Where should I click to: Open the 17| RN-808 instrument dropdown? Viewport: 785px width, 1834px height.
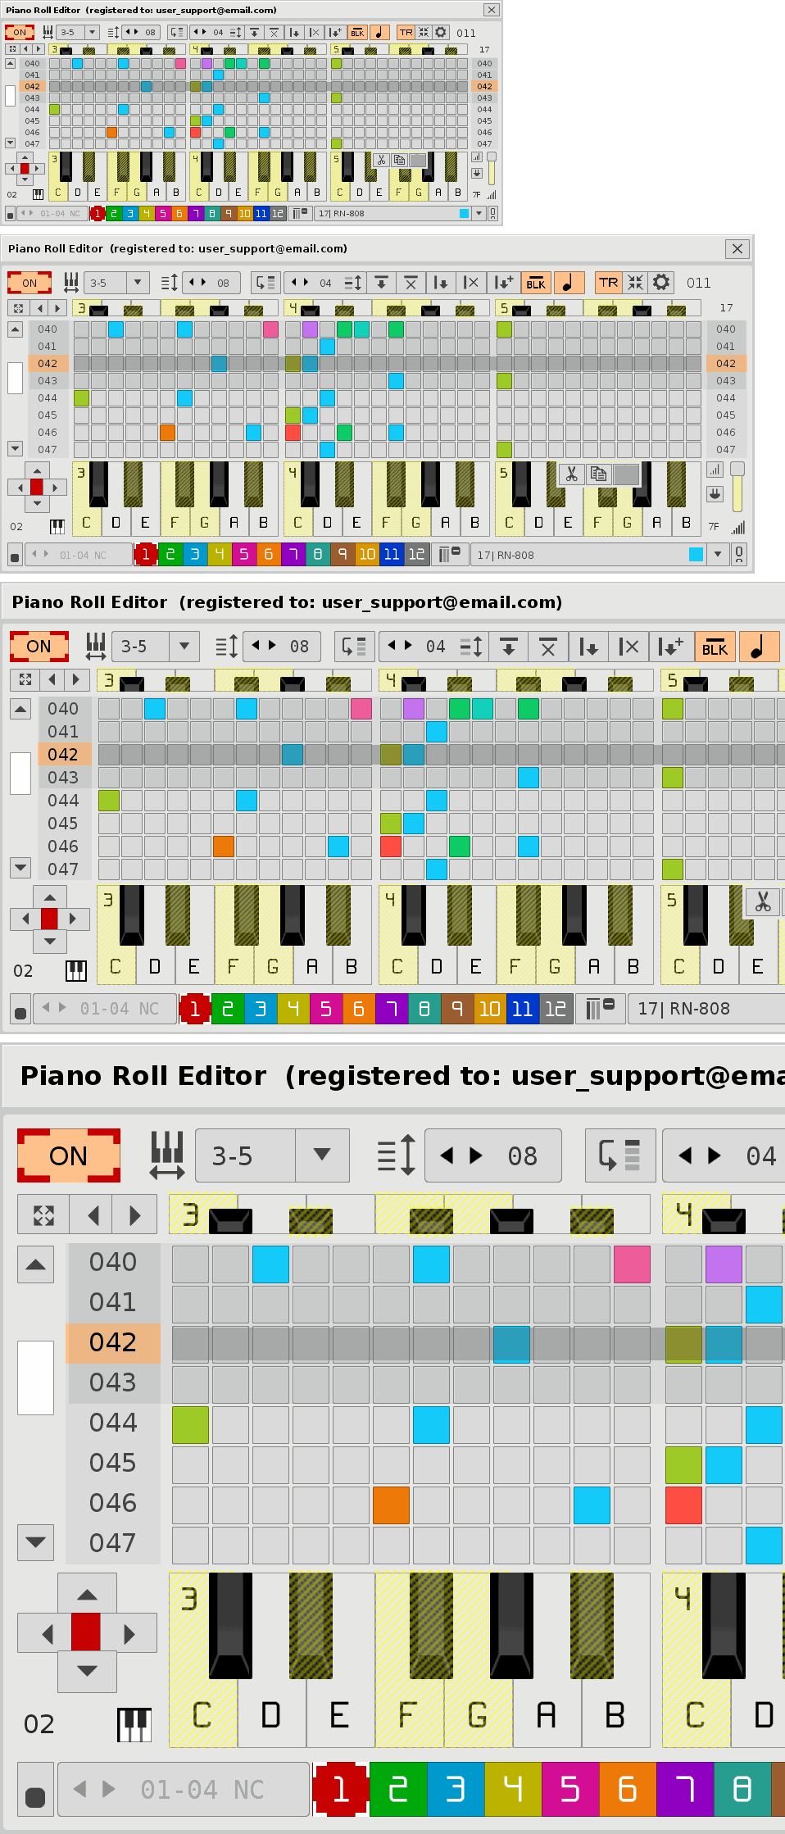tap(718, 555)
